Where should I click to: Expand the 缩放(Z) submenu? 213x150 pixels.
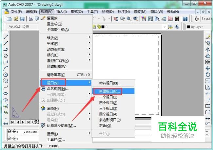tap(66, 38)
